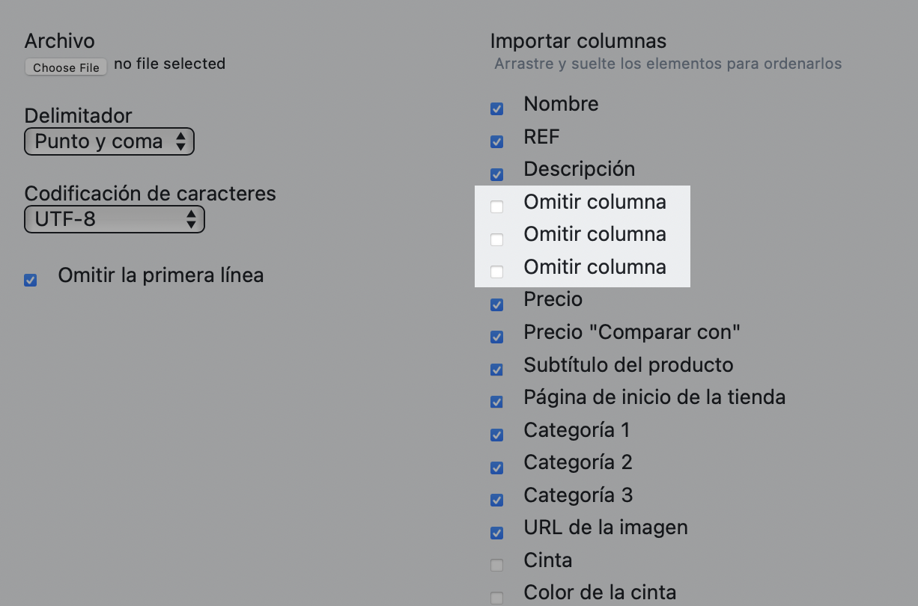The image size is (918, 606).
Task: Check the Color de la cinta column
Action: (496, 597)
